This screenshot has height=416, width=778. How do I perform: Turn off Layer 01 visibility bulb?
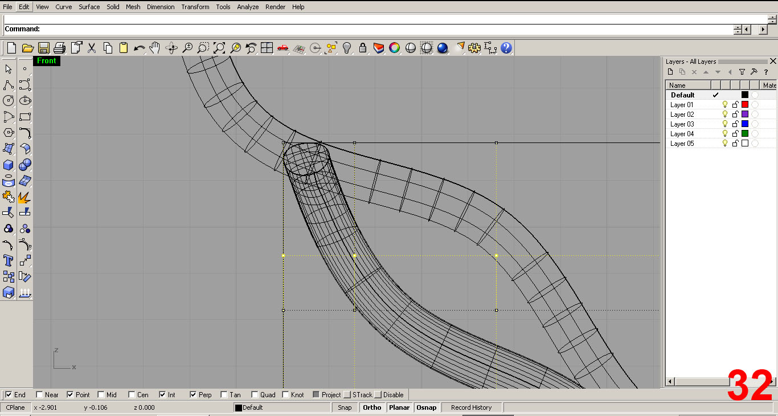click(725, 105)
